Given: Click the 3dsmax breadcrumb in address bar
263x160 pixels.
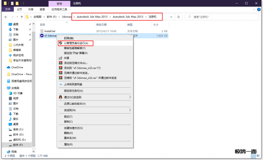Looking at the screenshot, I should click(66, 17).
